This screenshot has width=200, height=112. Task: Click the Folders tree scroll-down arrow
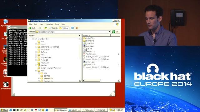pyautogui.click(x=80, y=80)
